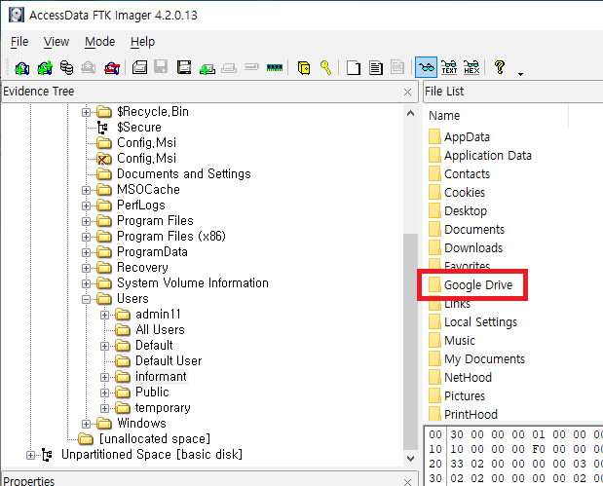Image resolution: width=603 pixels, height=486 pixels.
Task: Expand the MSOCache tree node
Action: point(86,190)
